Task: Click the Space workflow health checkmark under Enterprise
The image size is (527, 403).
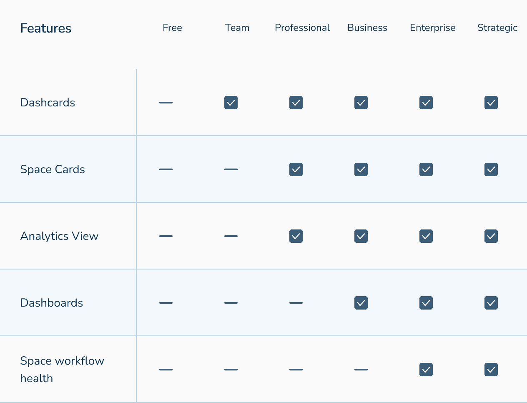Action: (426, 370)
